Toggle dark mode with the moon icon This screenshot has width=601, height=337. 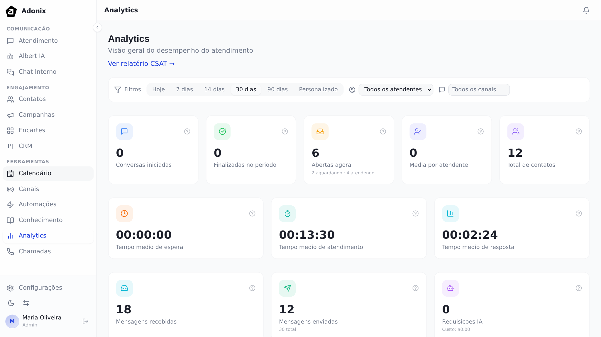(x=11, y=303)
